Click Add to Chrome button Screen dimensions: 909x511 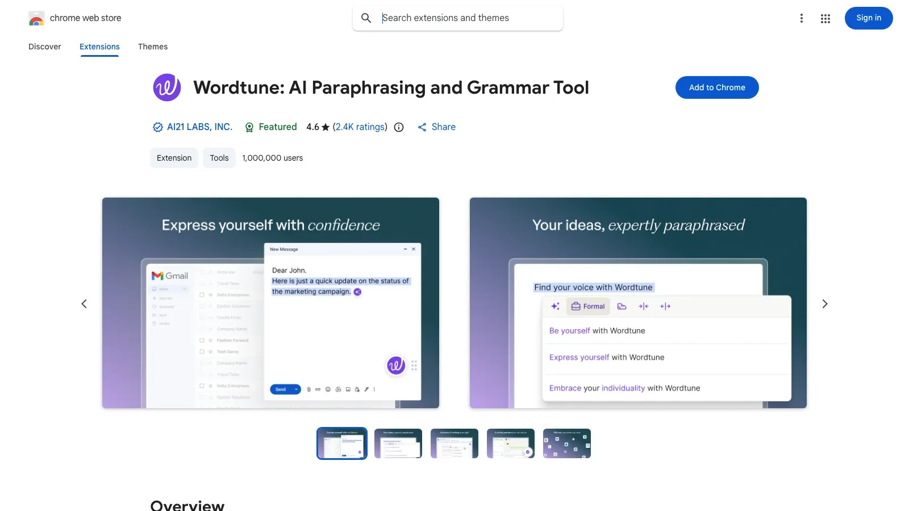[717, 87]
